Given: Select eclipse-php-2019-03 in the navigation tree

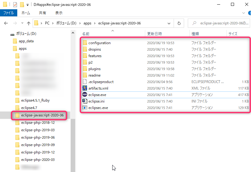Looking at the screenshot, I should [x=38, y=130].
